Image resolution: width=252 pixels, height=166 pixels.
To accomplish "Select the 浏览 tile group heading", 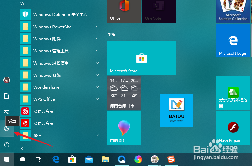I will point(111,35).
